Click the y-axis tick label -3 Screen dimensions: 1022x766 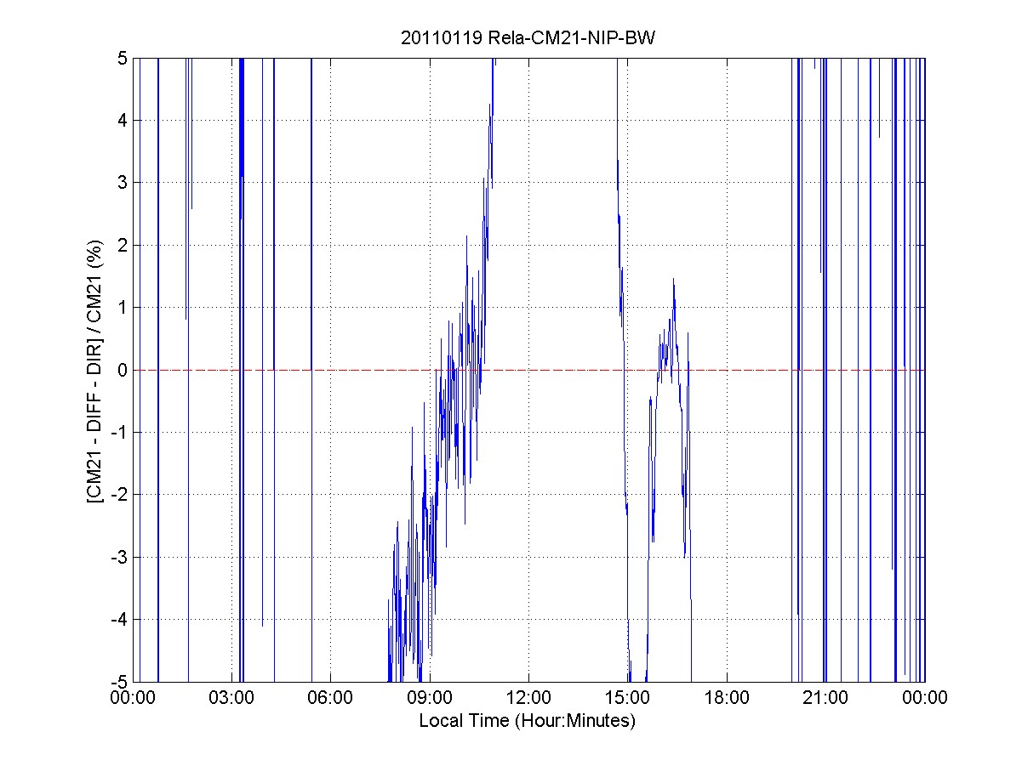(119, 557)
